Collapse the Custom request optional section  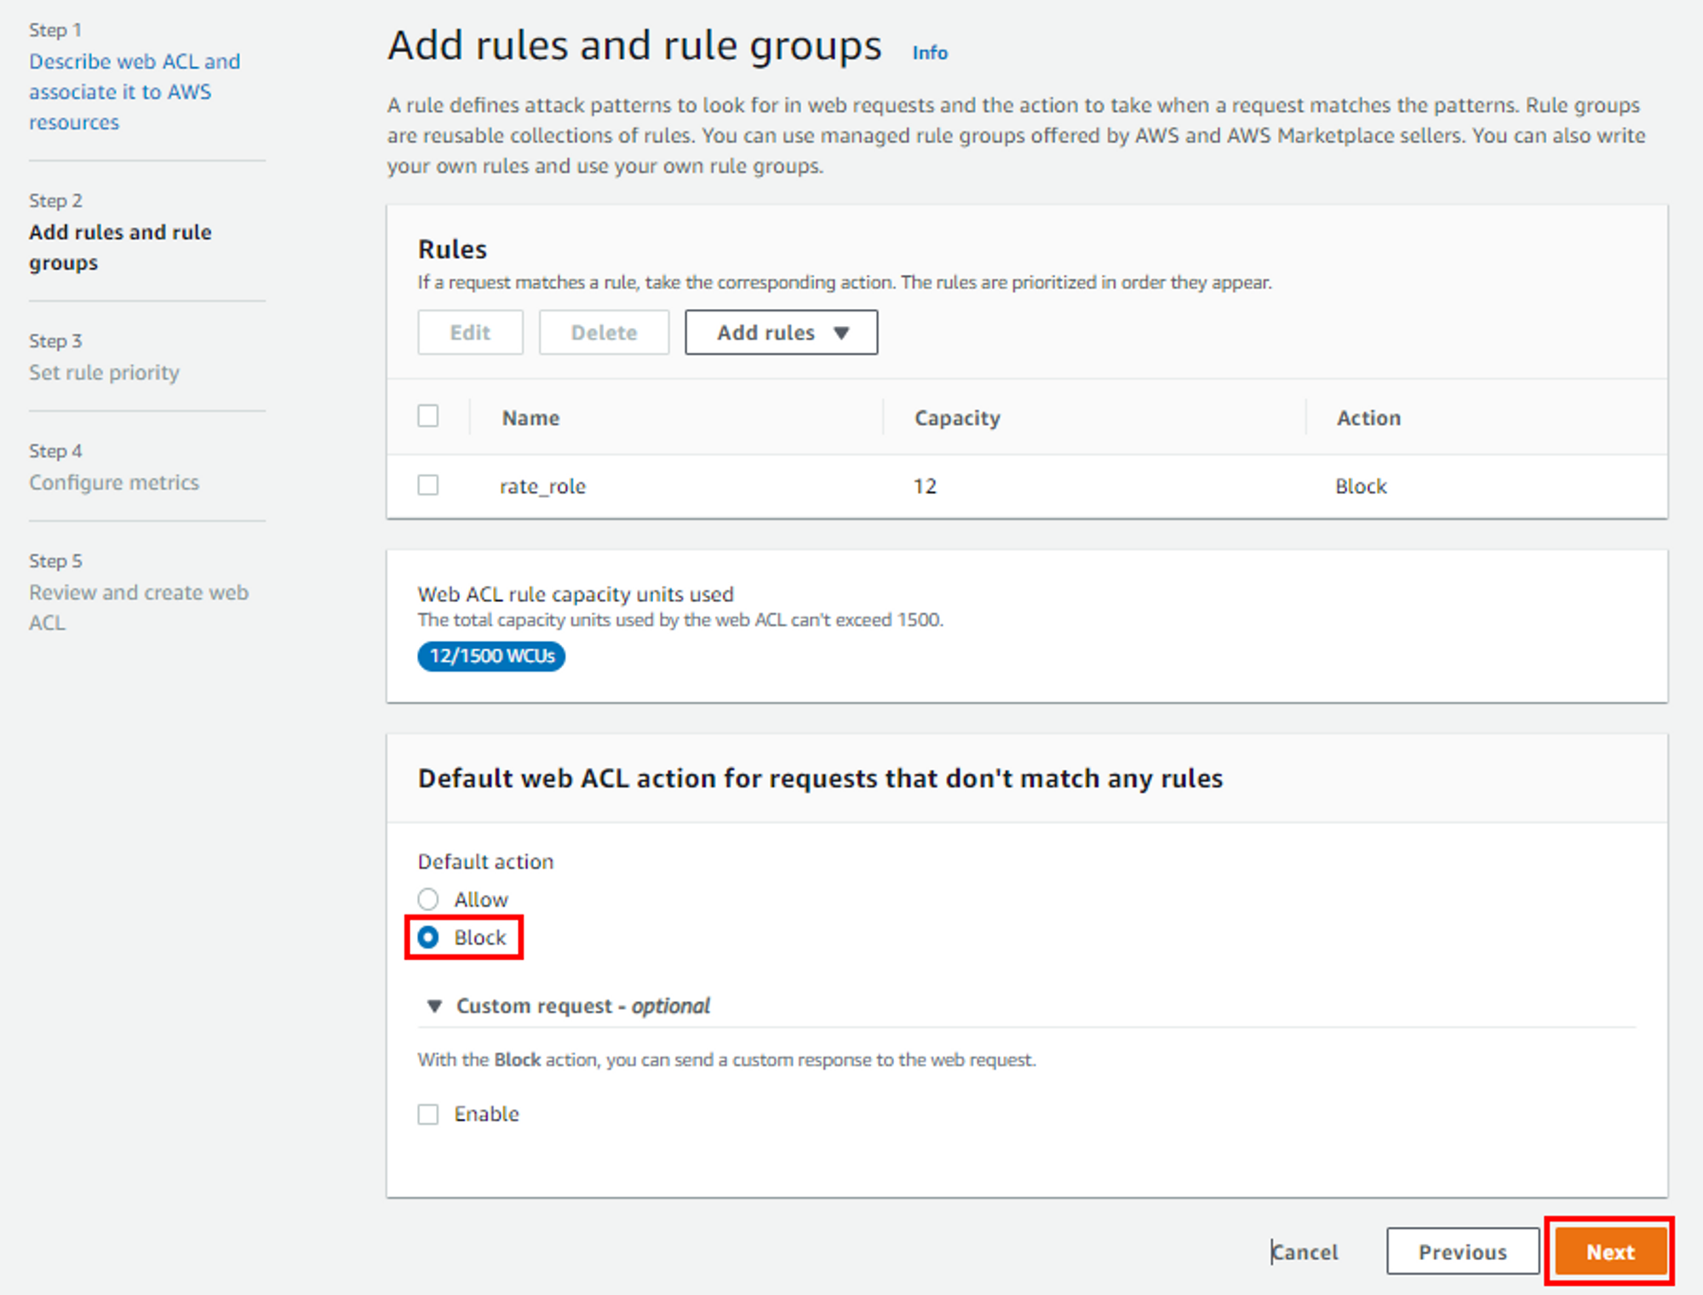click(583, 1006)
